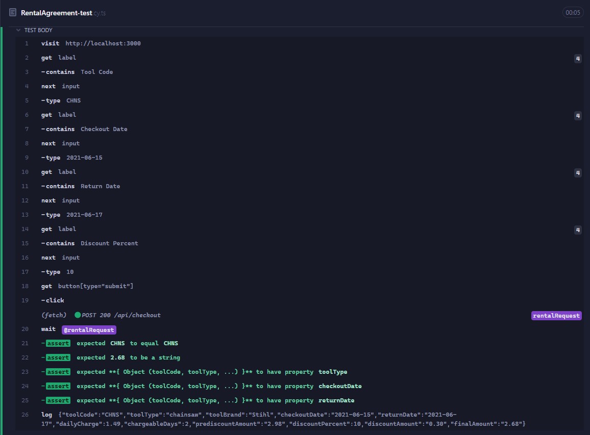Click the assert badge on line 25
The width and height of the screenshot is (590, 435).
pyautogui.click(x=58, y=400)
